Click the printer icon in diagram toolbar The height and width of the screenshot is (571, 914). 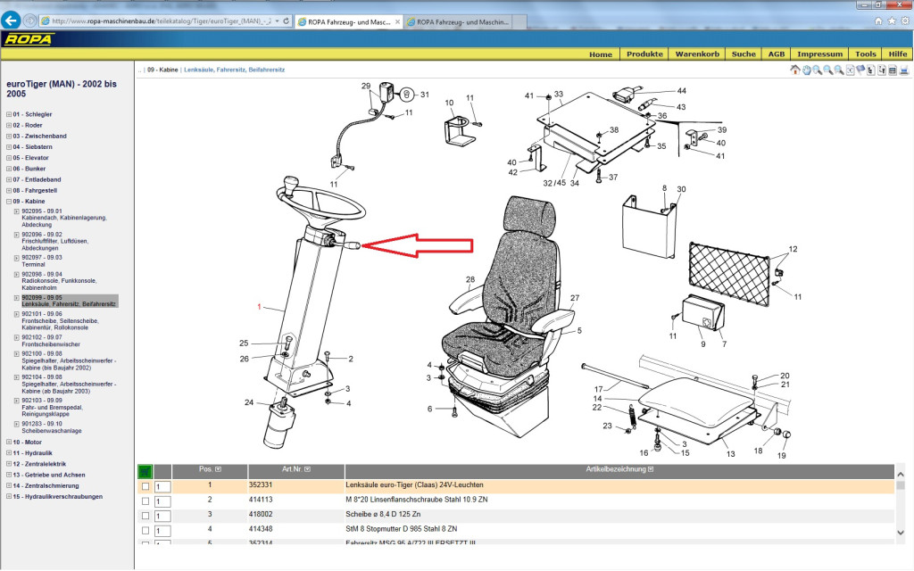click(904, 70)
